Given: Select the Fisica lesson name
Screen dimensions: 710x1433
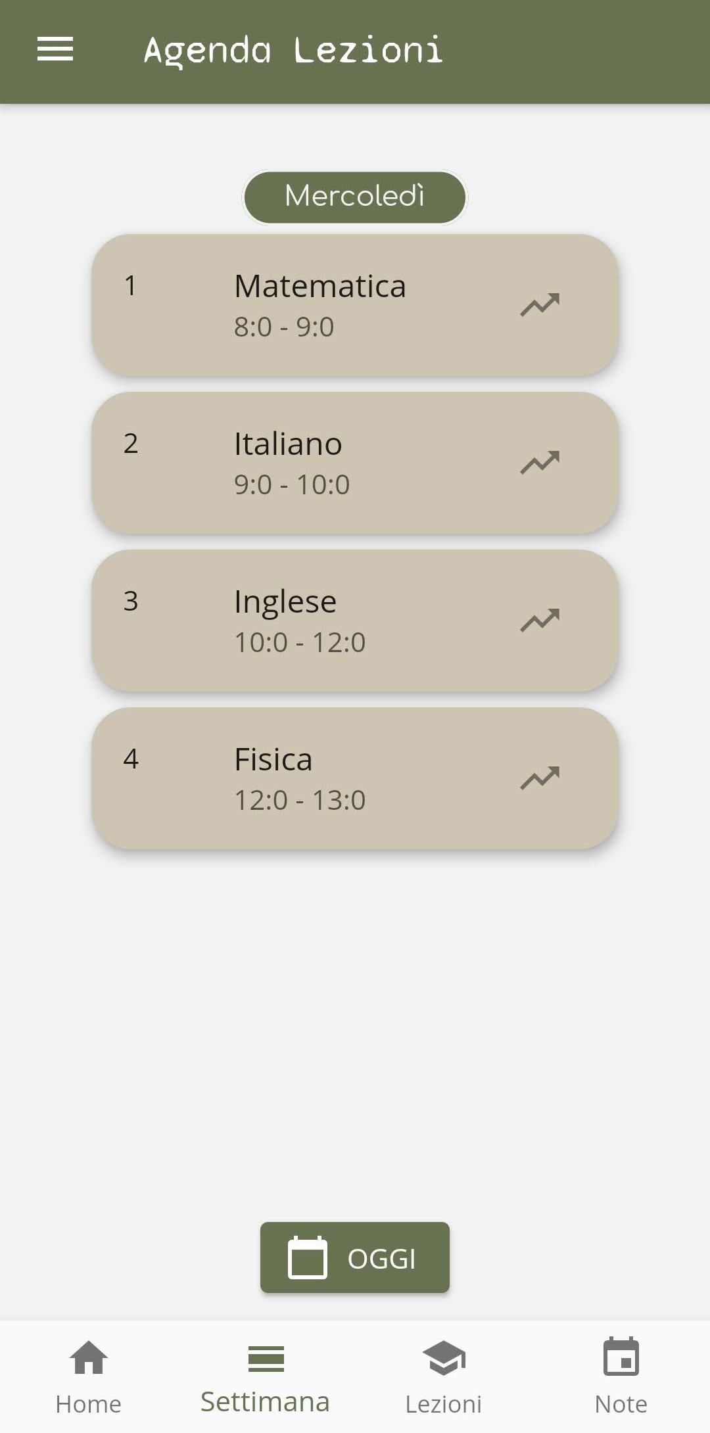Looking at the screenshot, I should click(x=273, y=759).
